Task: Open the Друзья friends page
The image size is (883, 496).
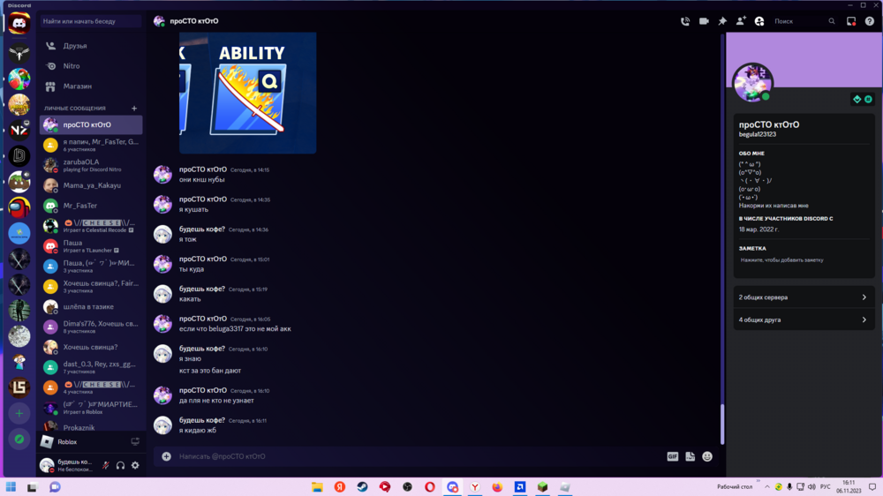Action: coord(91,46)
